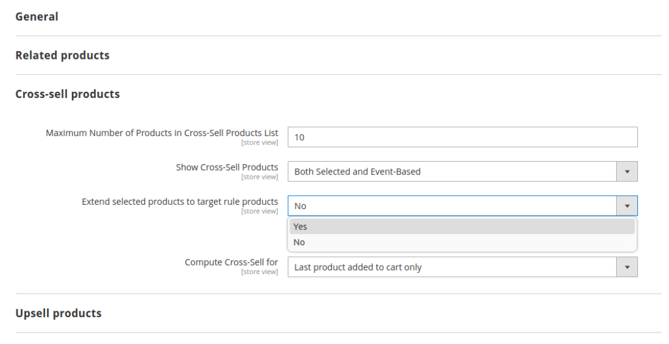Screen dimensions: 669x344
Task: Click store view scope under Compute Cross-Sell for
Action: point(260,272)
